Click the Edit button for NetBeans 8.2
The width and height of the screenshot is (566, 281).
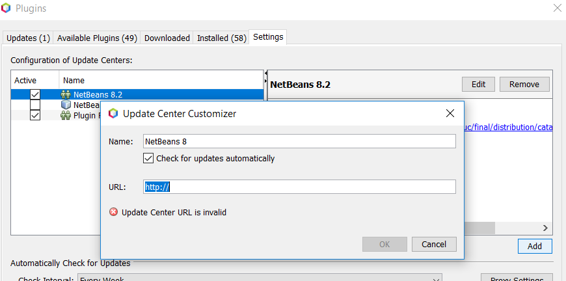coord(478,84)
